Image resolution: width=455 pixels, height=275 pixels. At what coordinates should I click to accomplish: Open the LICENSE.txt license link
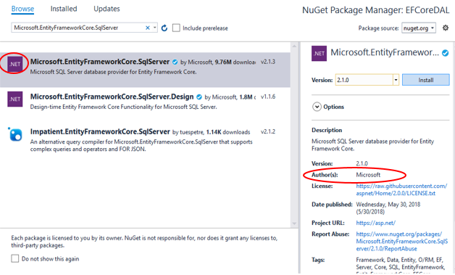pos(401,189)
